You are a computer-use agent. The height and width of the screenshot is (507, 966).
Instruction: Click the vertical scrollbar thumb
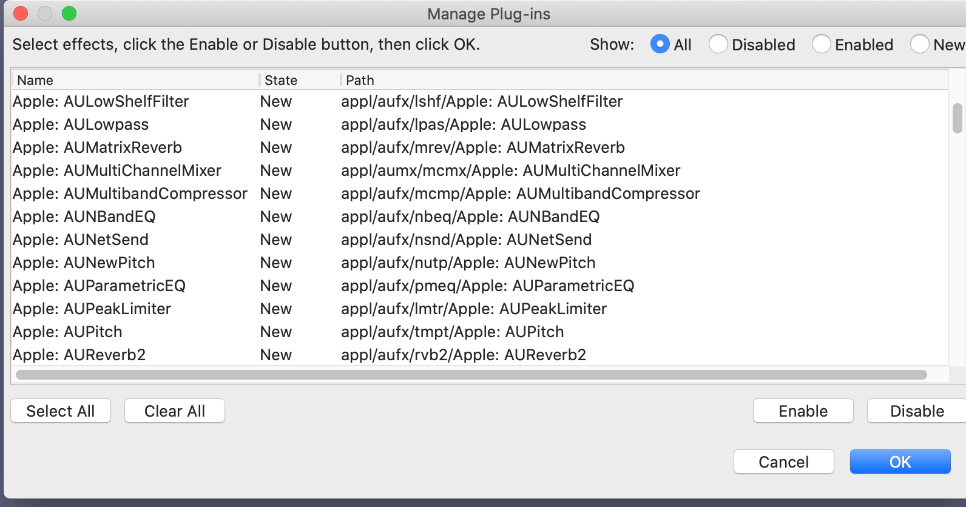click(958, 118)
